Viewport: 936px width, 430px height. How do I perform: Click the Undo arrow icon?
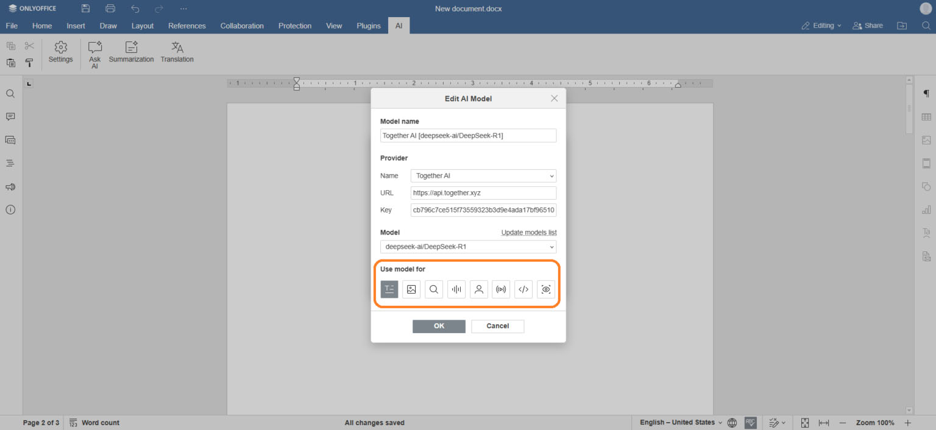135,9
